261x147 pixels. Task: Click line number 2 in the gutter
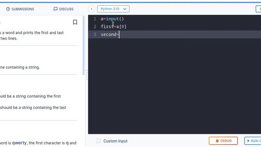click(95, 27)
